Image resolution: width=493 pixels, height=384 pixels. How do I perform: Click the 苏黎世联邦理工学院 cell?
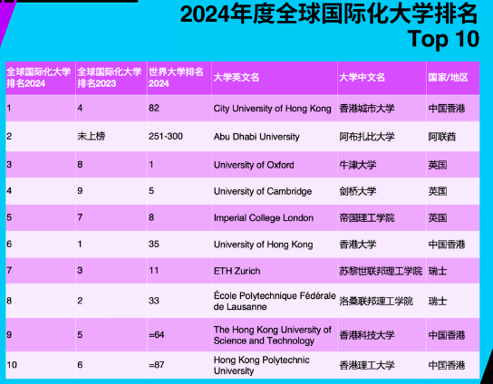(381, 271)
